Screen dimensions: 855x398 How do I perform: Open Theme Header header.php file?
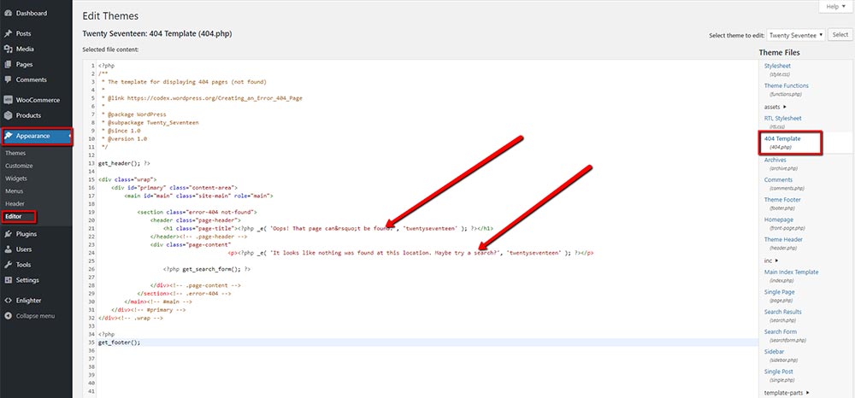click(783, 239)
